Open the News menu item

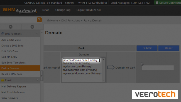46,10
